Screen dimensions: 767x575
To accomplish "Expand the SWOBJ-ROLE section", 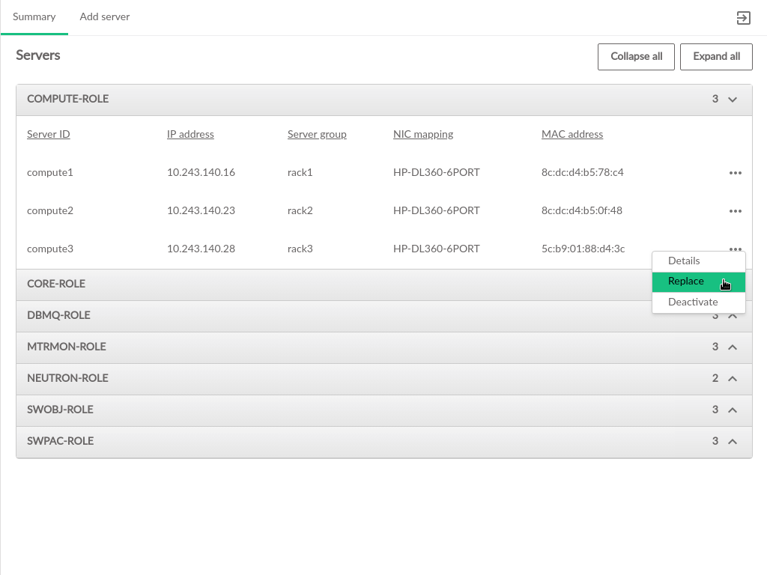I will [x=733, y=410].
